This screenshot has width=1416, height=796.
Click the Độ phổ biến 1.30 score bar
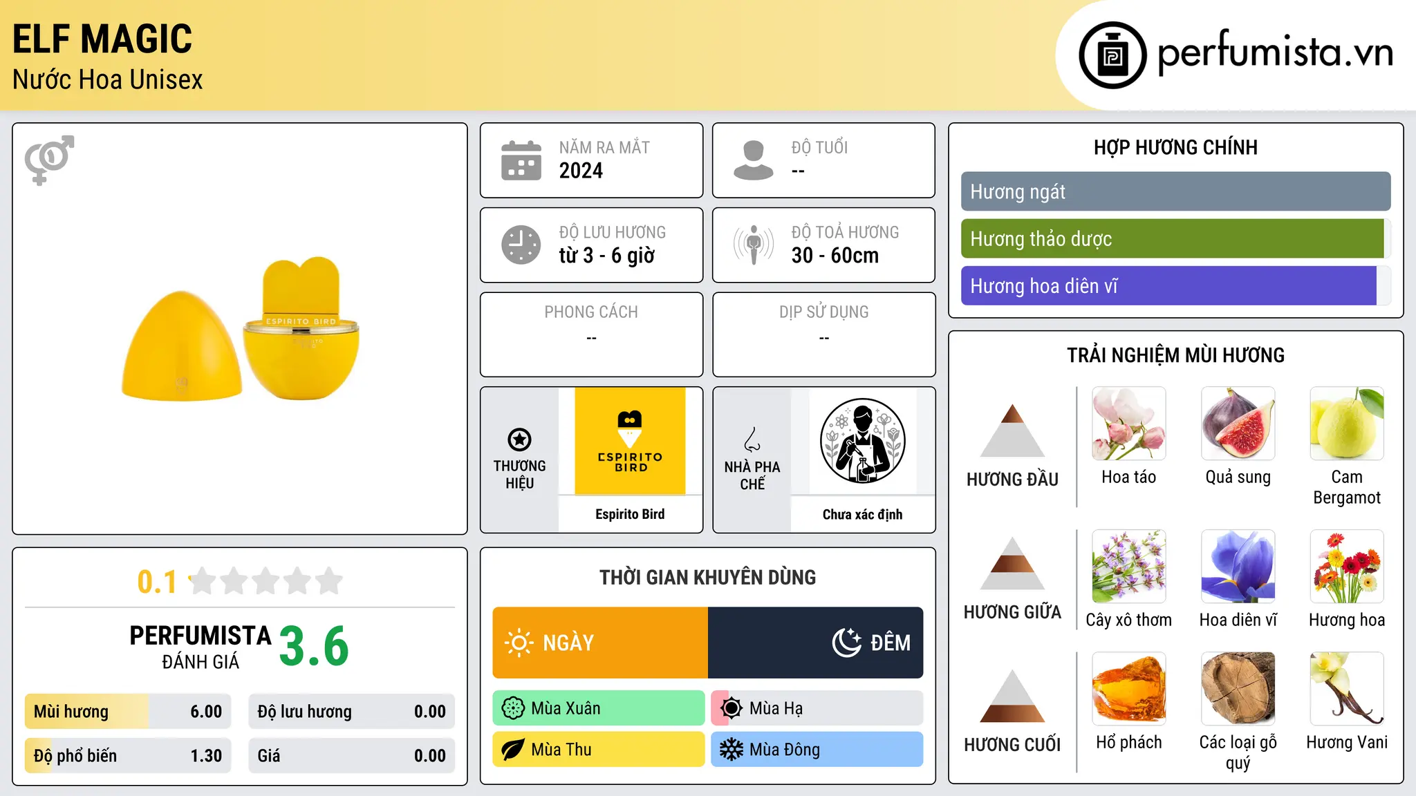point(128,755)
